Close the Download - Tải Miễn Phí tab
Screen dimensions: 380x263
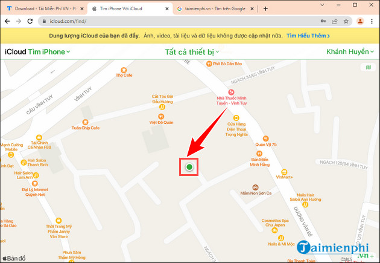coord(82,8)
